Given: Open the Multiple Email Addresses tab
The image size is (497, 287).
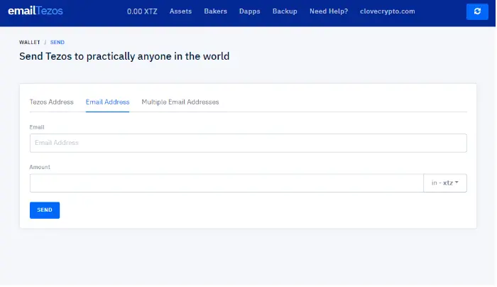Looking at the screenshot, I should pos(180,102).
